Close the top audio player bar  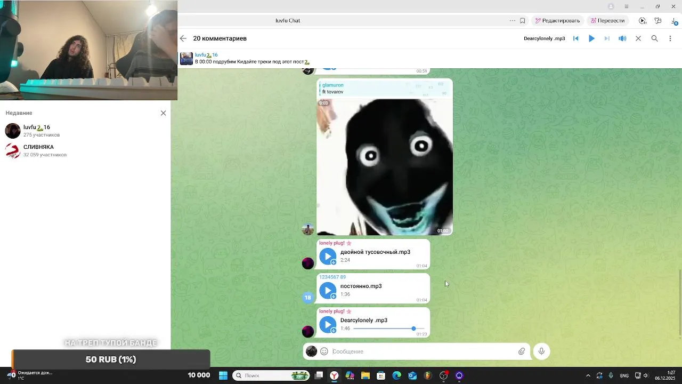638,38
